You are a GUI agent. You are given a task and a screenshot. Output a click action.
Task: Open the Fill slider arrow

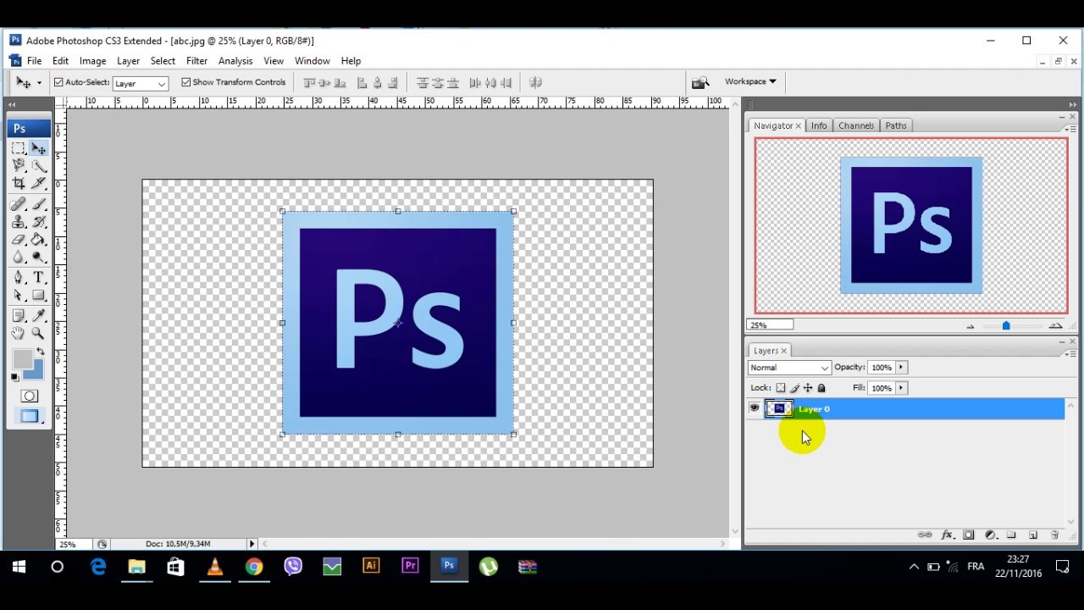coord(901,388)
